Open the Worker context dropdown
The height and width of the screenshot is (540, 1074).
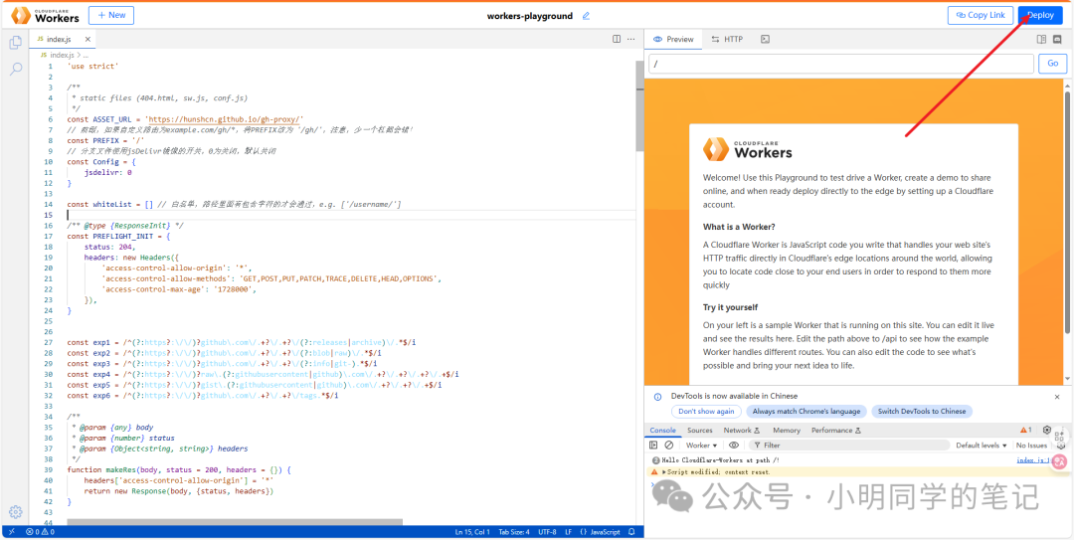[702, 445]
